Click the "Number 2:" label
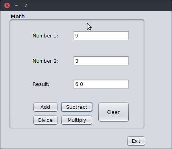Viewport: 172px width, 149px height. [45, 61]
